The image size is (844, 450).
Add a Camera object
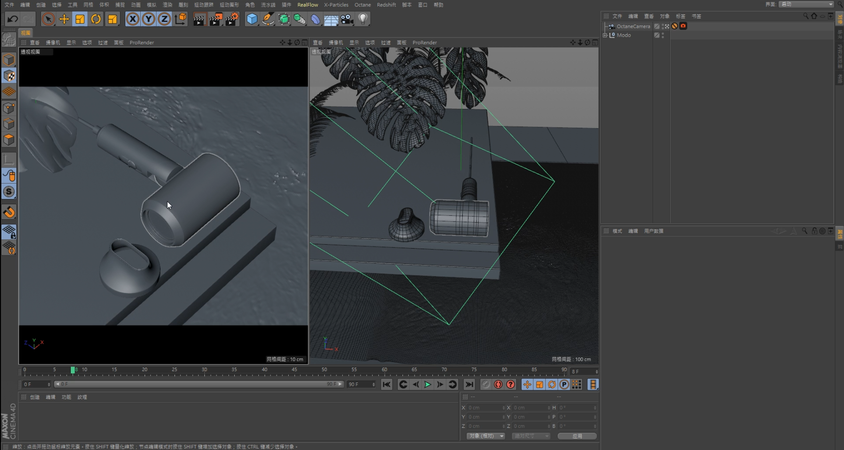[347, 19]
